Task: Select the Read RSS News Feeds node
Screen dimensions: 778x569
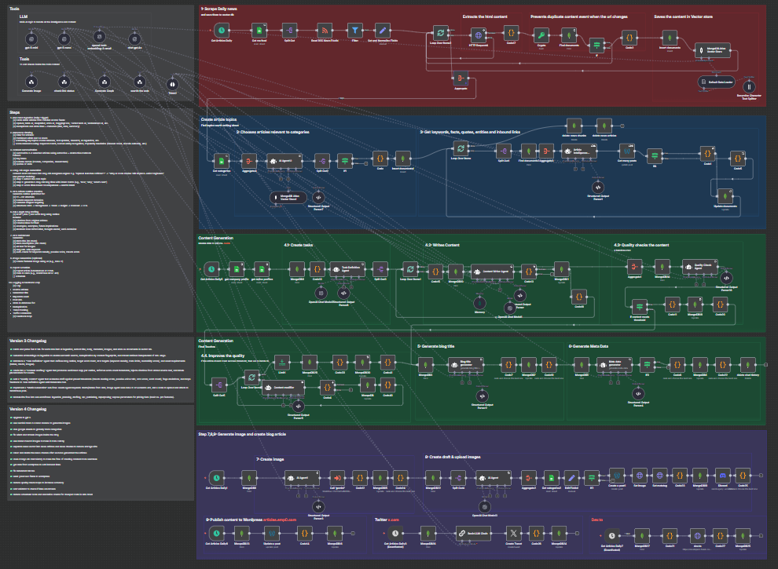Action: click(x=325, y=31)
